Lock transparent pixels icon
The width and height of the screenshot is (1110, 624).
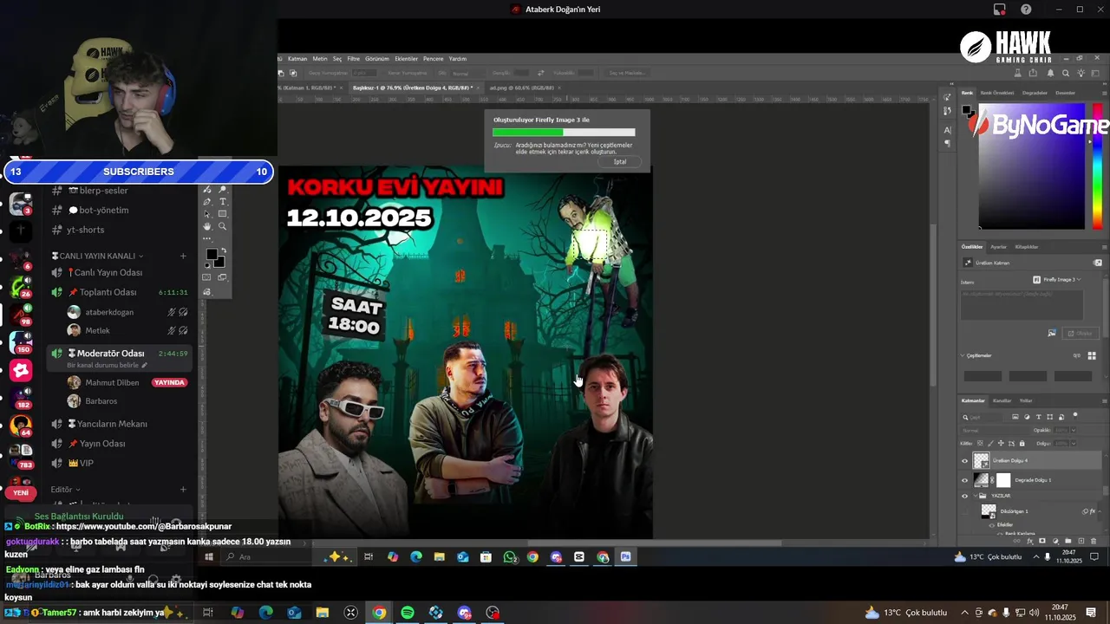[x=981, y=443]
